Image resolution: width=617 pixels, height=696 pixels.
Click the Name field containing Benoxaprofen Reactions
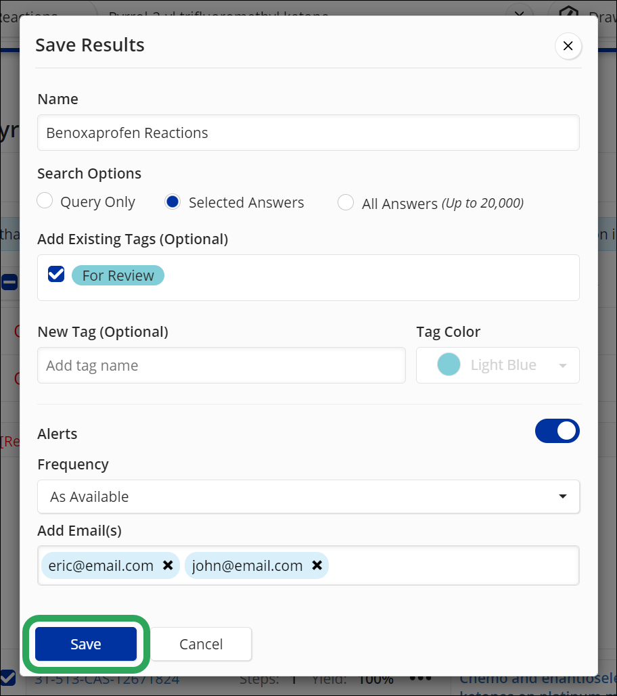(x=308, y=133)
